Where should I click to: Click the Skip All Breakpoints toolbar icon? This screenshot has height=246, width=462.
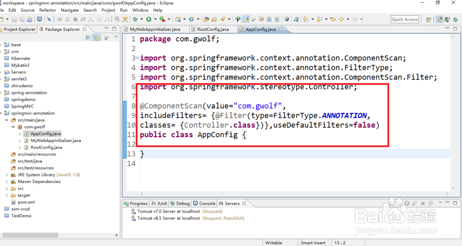(x=49, y=19)
